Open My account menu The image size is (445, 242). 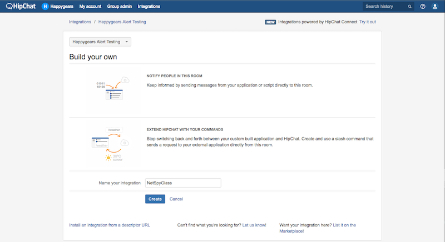[90, 6]
